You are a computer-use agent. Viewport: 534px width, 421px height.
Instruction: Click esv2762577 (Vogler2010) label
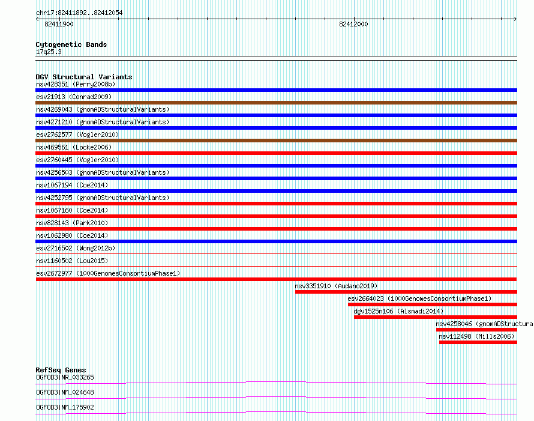pyautogui.click(x=77, y=135)
